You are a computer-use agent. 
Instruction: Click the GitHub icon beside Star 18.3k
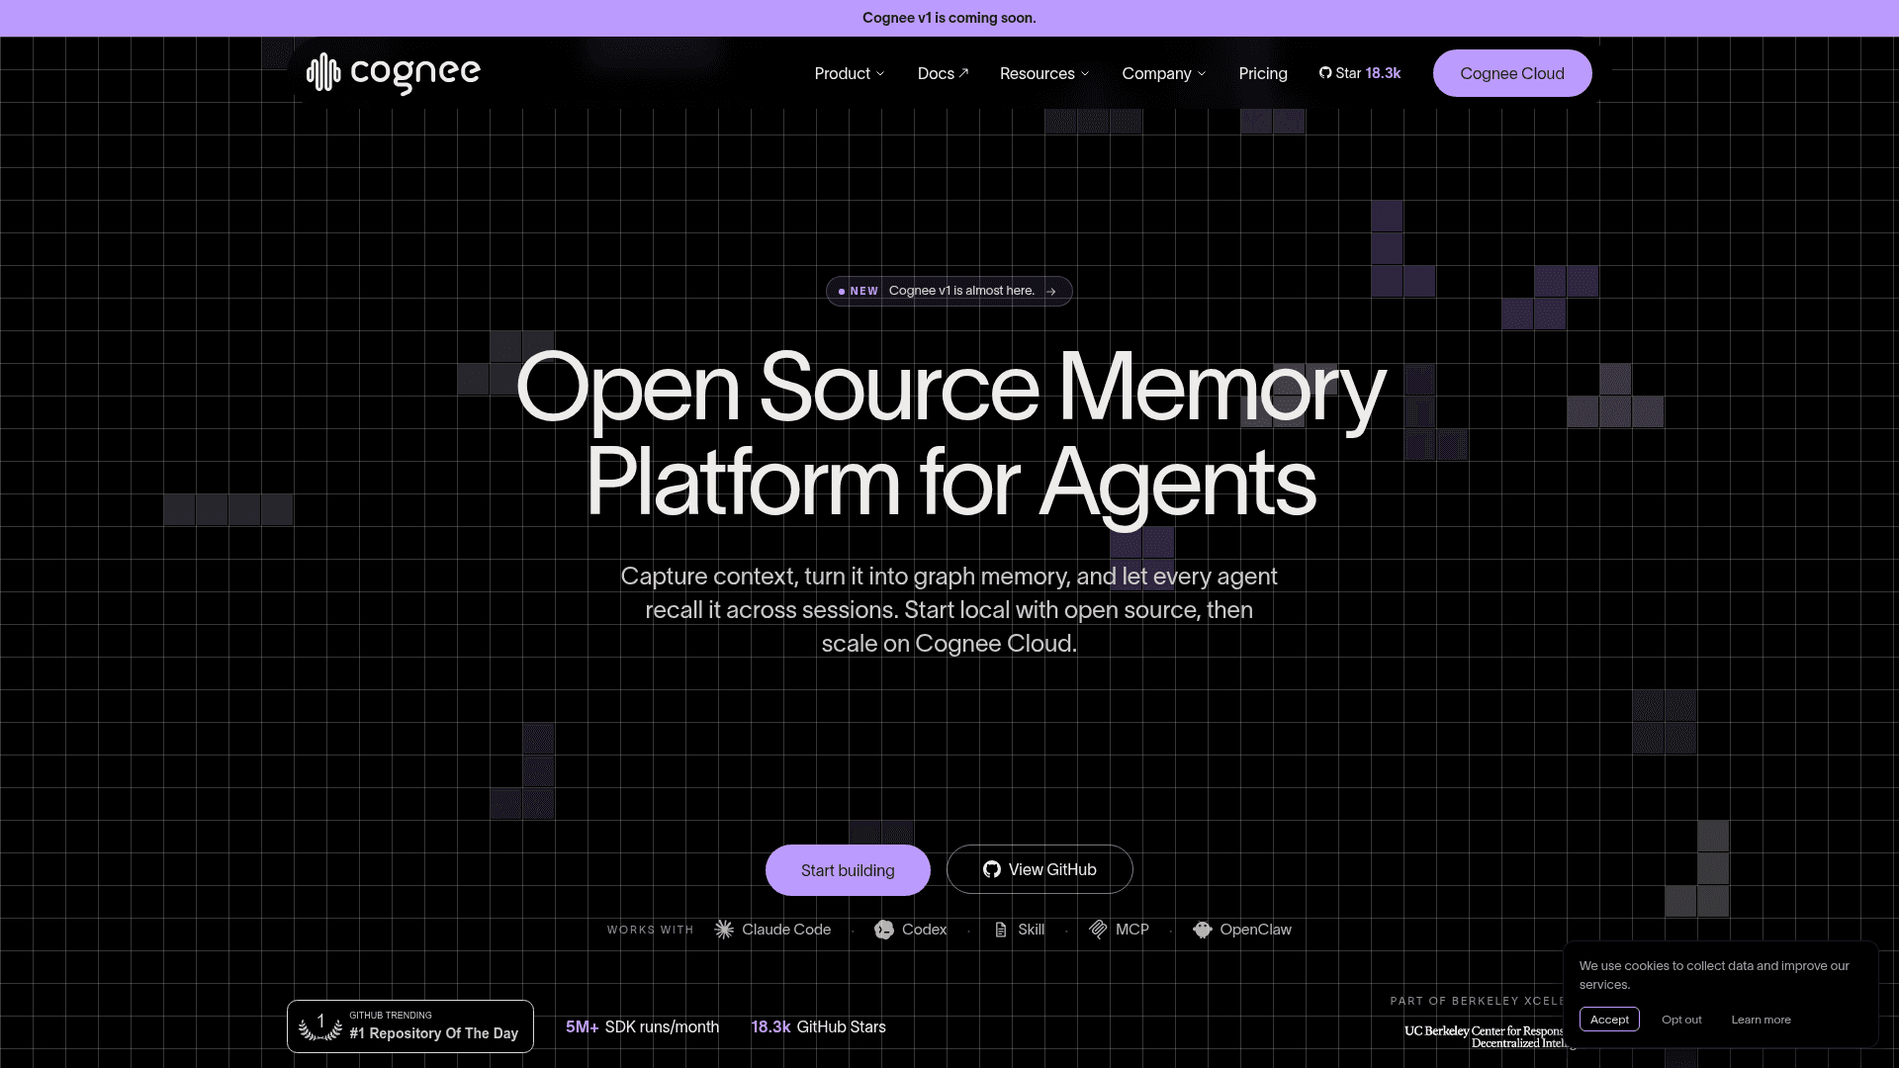click(1325, 73)
